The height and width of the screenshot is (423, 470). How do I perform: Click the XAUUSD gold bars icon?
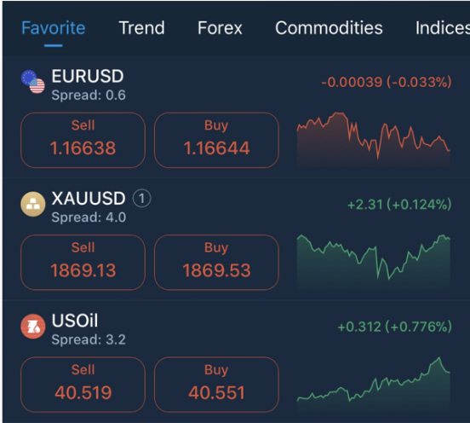tap(33, 204)
